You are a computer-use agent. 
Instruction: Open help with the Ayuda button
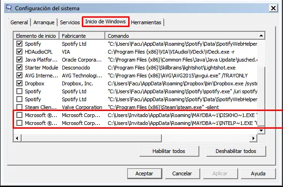[258, 173]
